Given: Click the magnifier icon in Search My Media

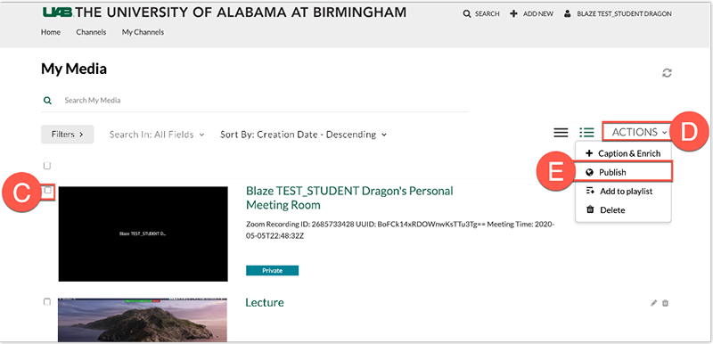Looking at the screenshot, I should click(x=47, y=101).
